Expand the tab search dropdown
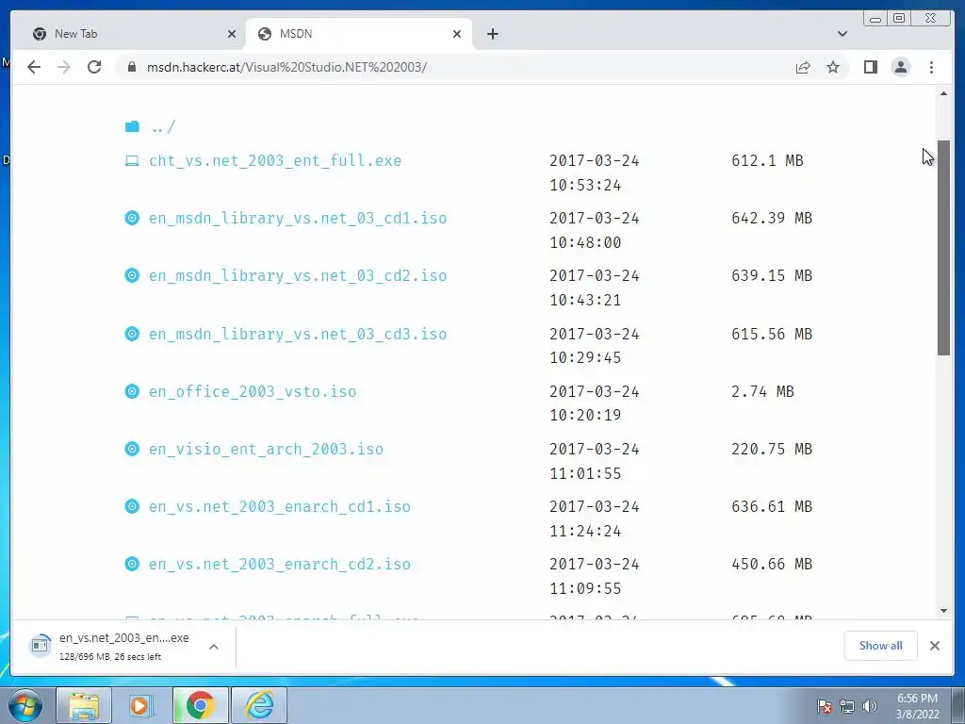Screen dimensions: 965x724 [x=842, y=34]
